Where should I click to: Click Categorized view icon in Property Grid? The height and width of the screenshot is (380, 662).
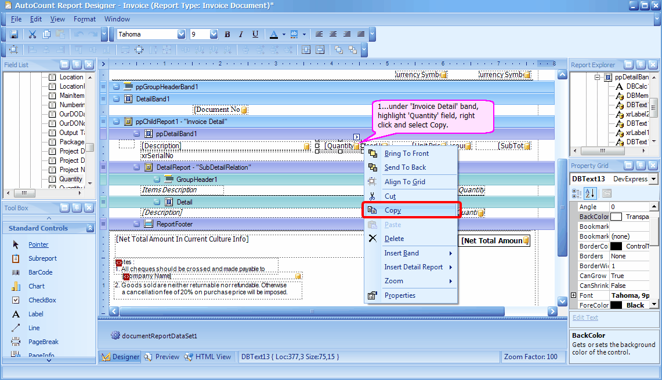(576, 193)
